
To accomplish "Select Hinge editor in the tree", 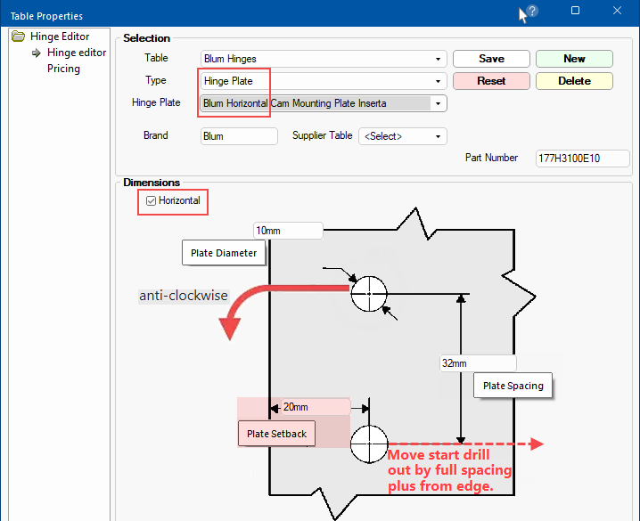I will (77, 53).
